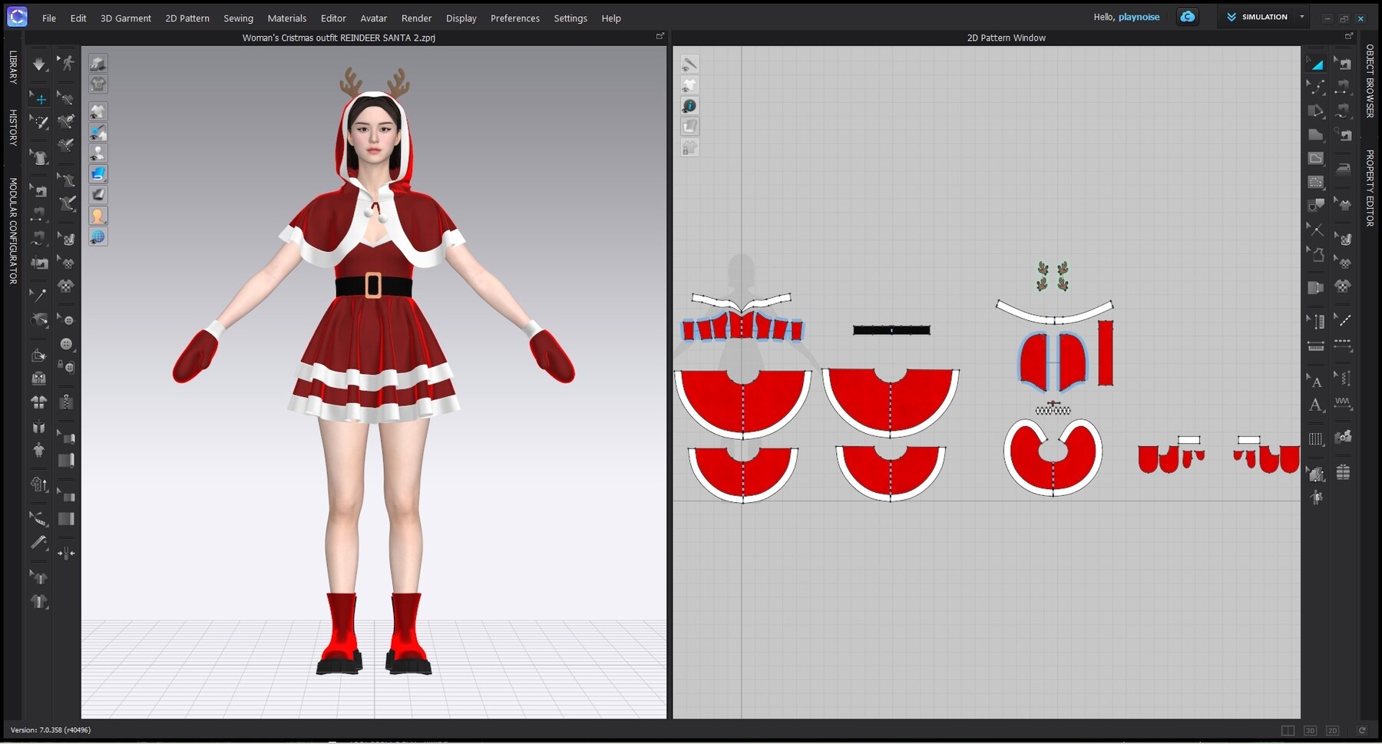Viewport: 1382px width, 744px height.
Task: Open the Select/Move tool flyout menu
Action: [47, 106]
